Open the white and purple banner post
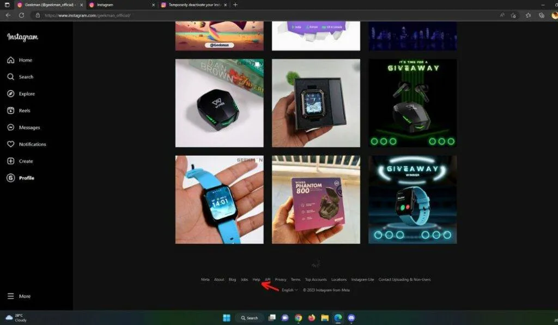 [x=316, y=36]
